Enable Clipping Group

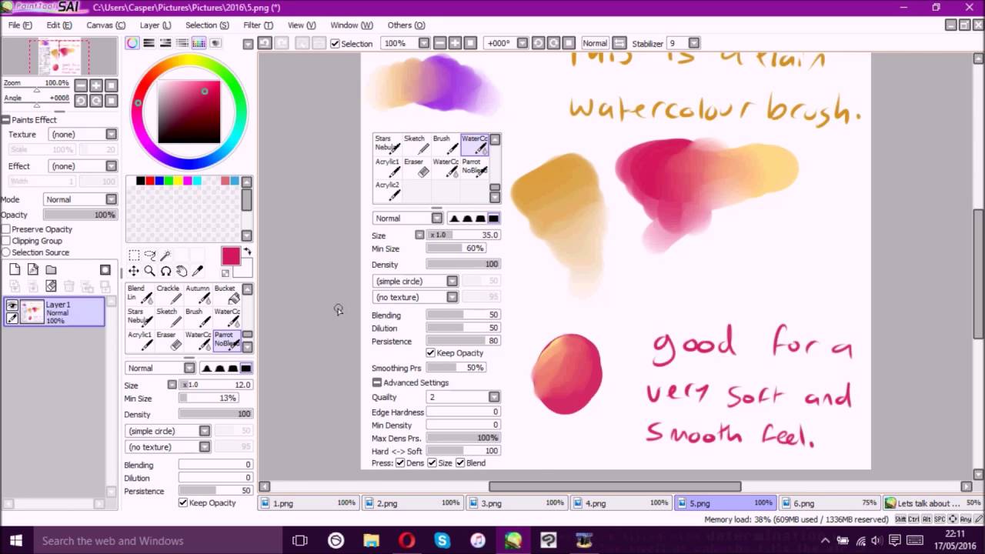[x=7, y=241]
